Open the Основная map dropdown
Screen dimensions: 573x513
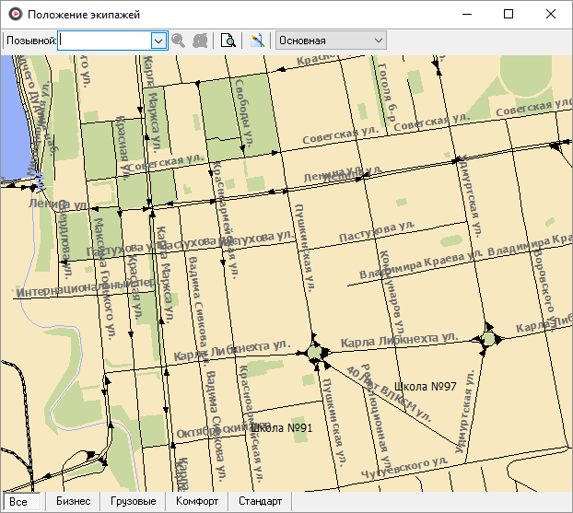coord(332,41)
